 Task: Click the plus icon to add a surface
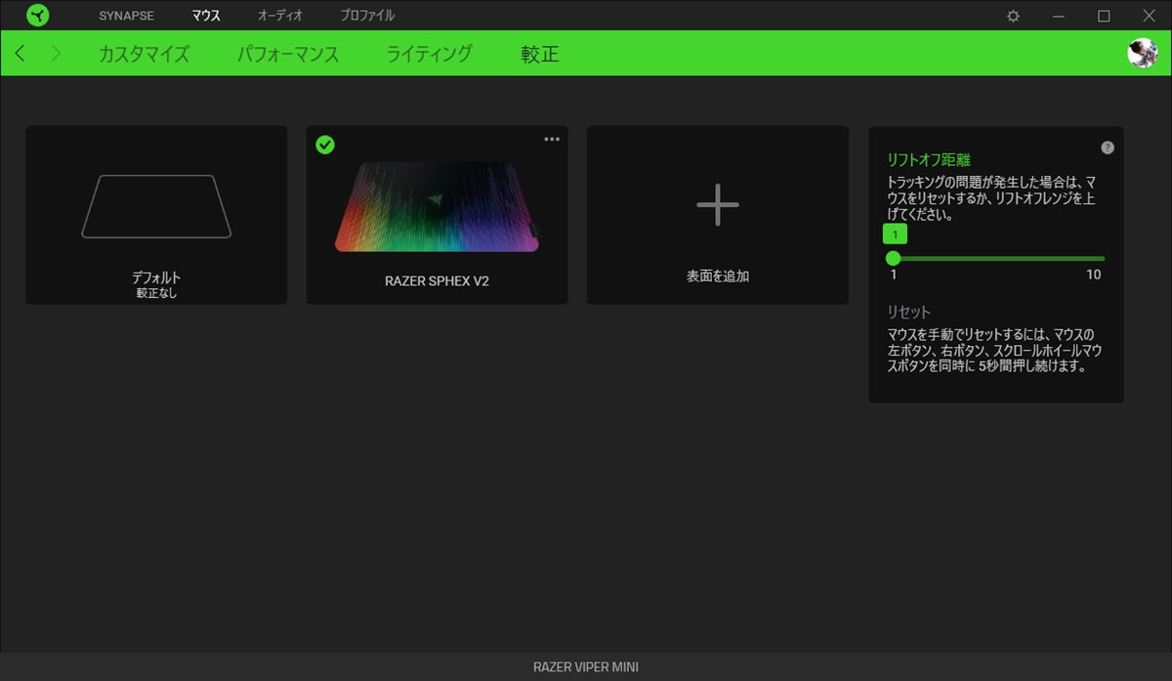coord(718,204)
